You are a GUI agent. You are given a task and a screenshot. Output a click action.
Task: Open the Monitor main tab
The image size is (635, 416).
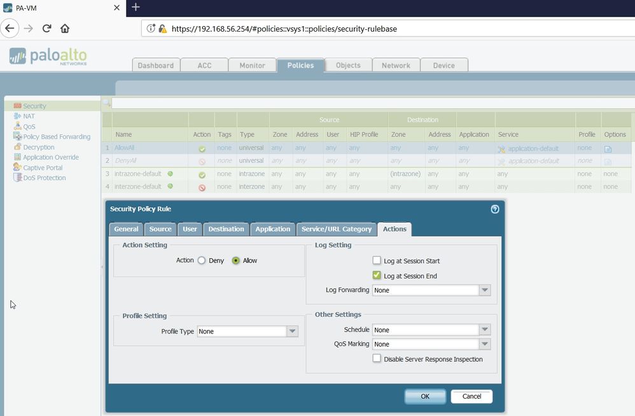pyautogui.click(x=252, y=65)
